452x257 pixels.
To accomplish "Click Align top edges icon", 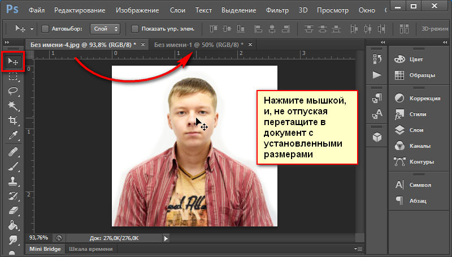I will pos(214,29).
